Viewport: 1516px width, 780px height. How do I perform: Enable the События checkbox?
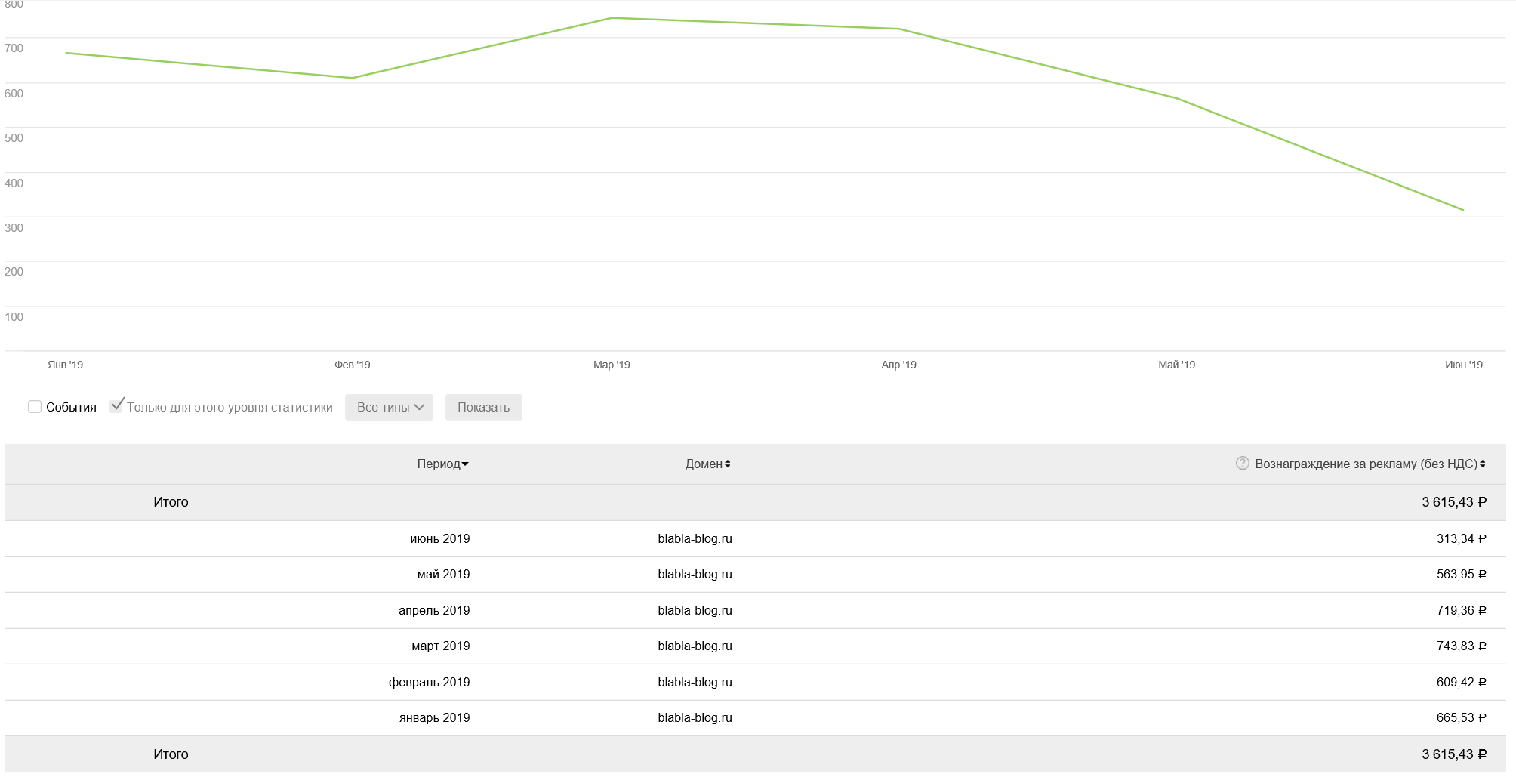pos(35,407)
